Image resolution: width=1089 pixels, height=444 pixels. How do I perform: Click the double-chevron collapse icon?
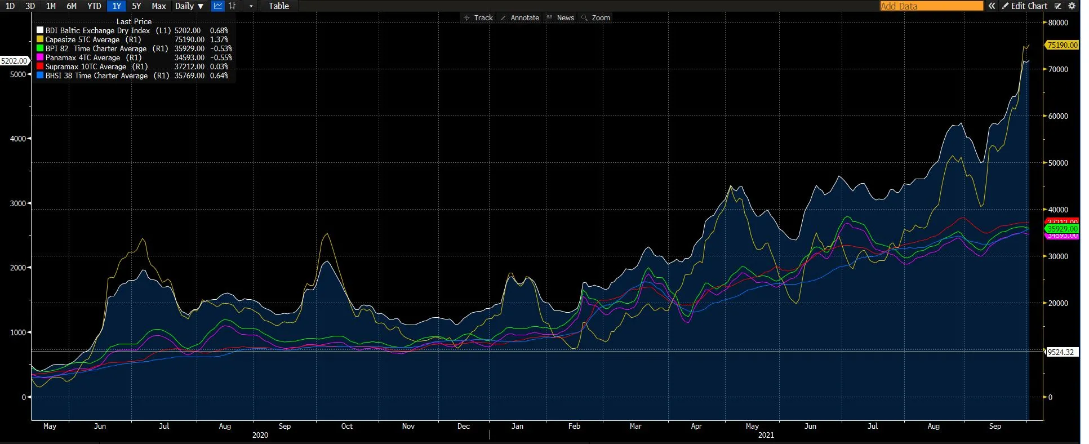pyautogui.click(x=992, y=6)
